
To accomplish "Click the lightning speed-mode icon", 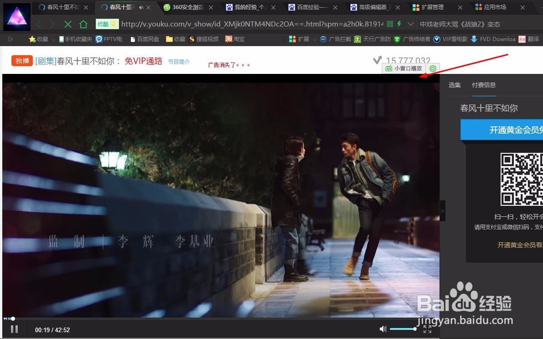I will click(x=399, y=24).
